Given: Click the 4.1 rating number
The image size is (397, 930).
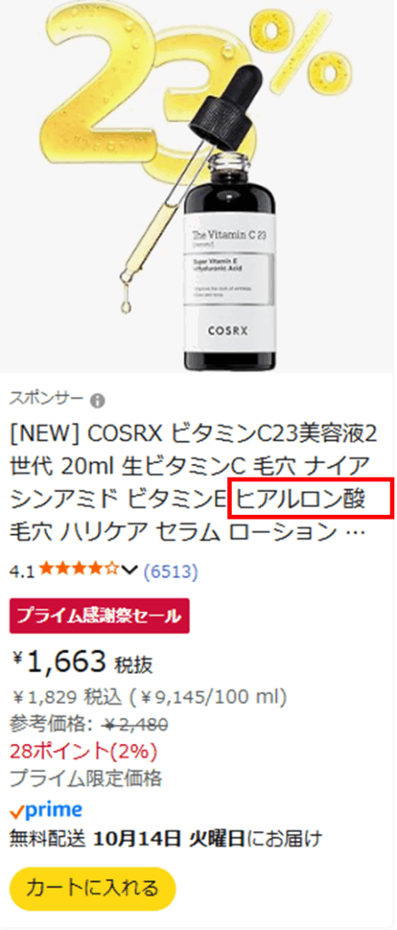Looking at the screenshot, I should click(23, 572).
